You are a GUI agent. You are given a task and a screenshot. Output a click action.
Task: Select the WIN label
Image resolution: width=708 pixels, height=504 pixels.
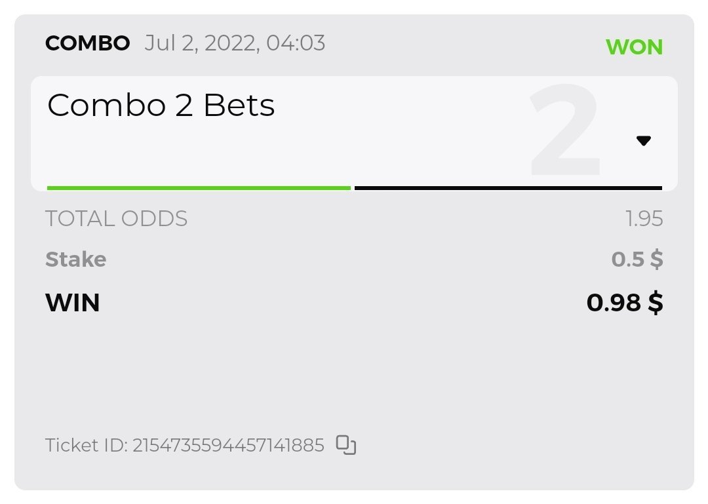(x=72, y=303)
